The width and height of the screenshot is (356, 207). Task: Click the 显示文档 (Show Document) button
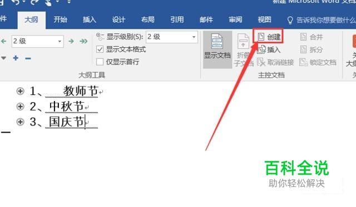(217, 49)
